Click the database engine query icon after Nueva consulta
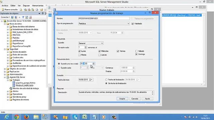Image resolution: width=214 pixels, height=120 pixels. coord(21,10)
